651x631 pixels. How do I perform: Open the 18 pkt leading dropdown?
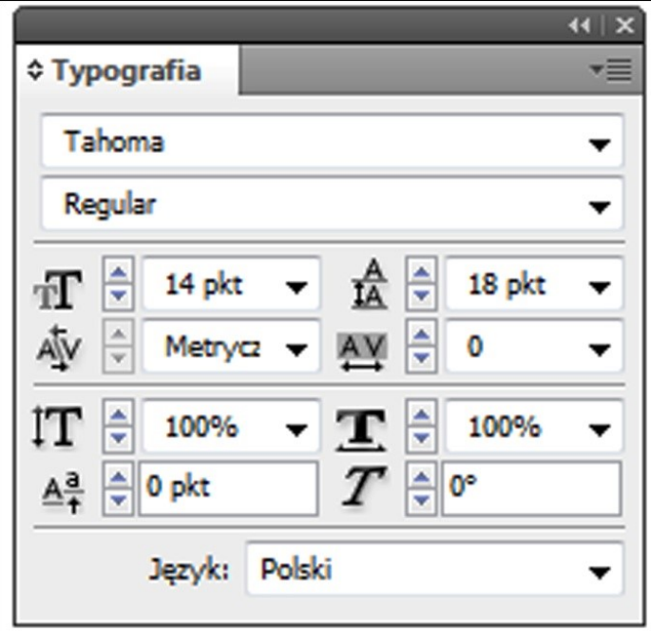598,287
